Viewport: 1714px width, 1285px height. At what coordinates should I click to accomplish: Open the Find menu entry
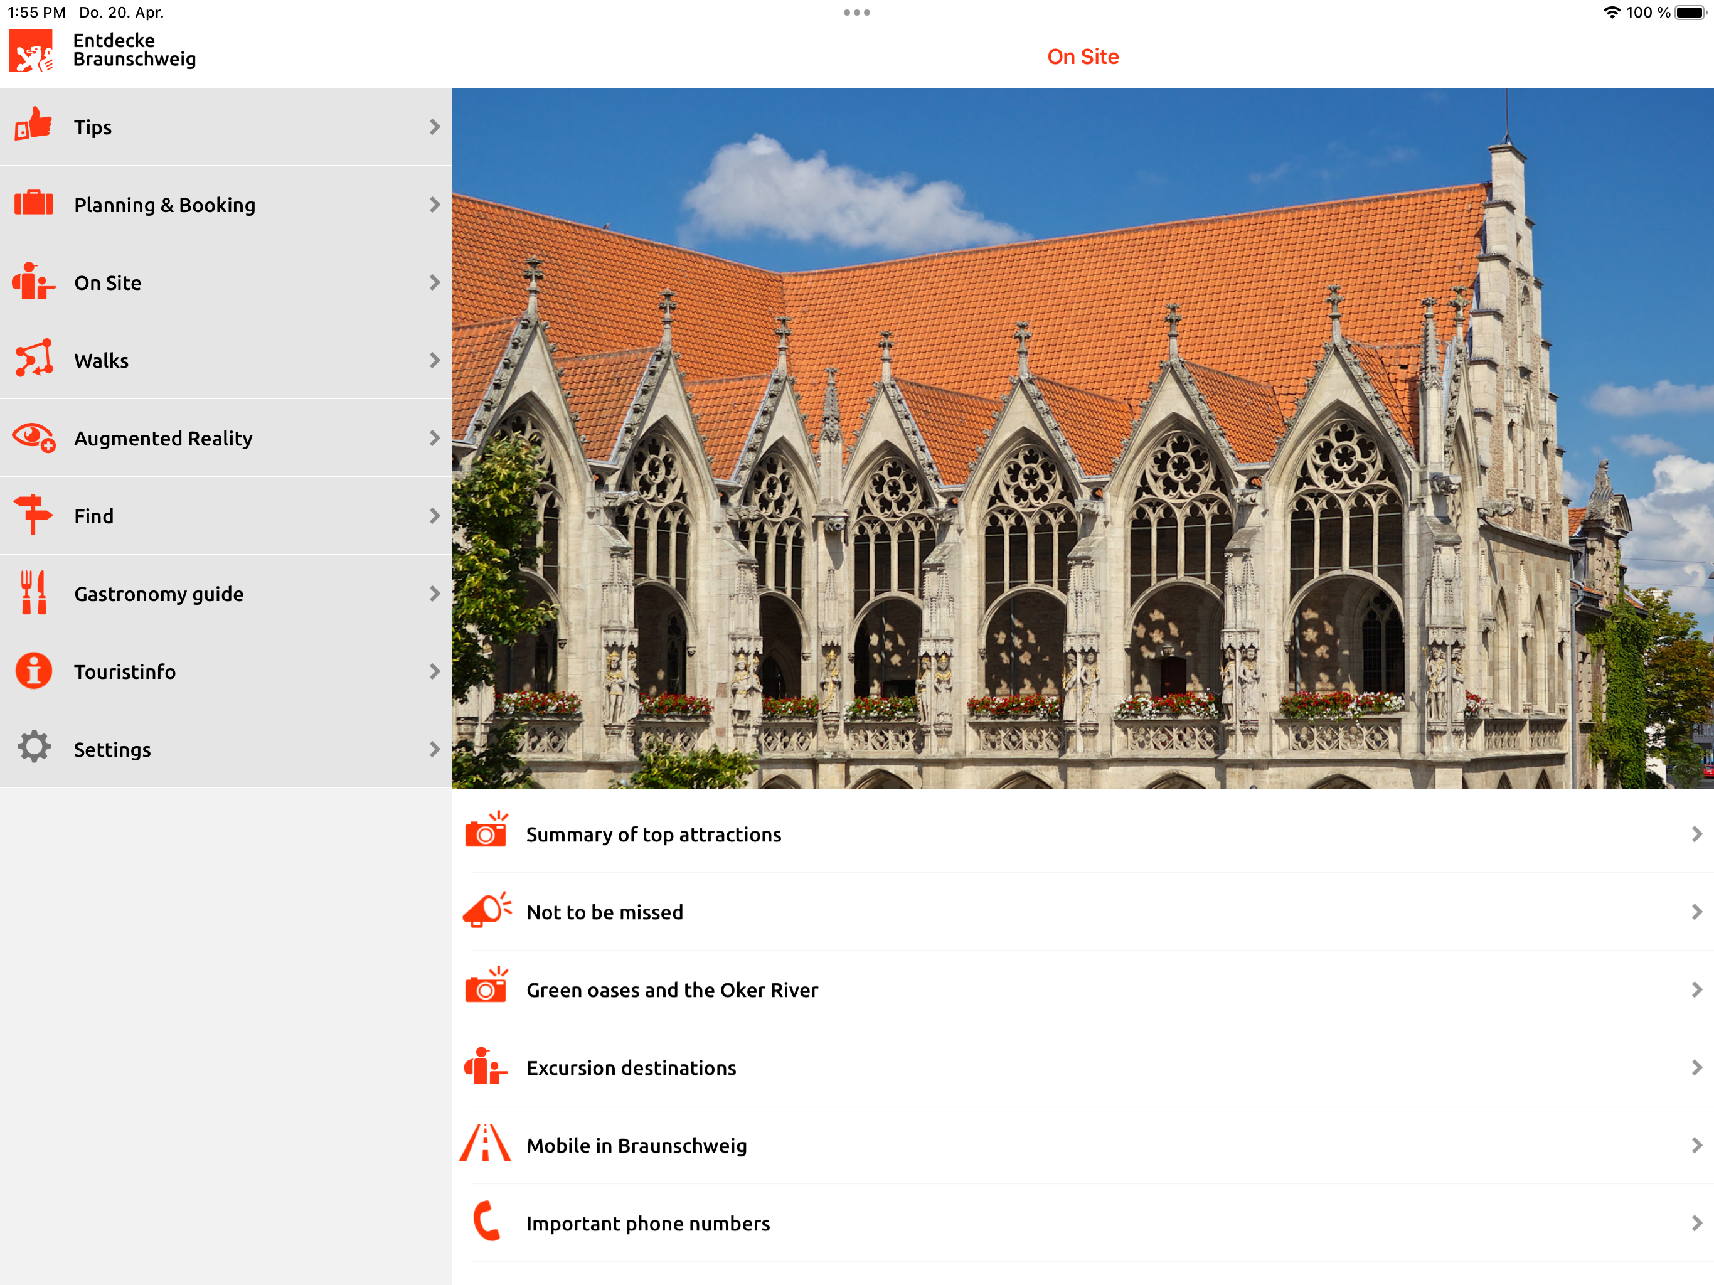pyautogui.click(x=225, y=516)
